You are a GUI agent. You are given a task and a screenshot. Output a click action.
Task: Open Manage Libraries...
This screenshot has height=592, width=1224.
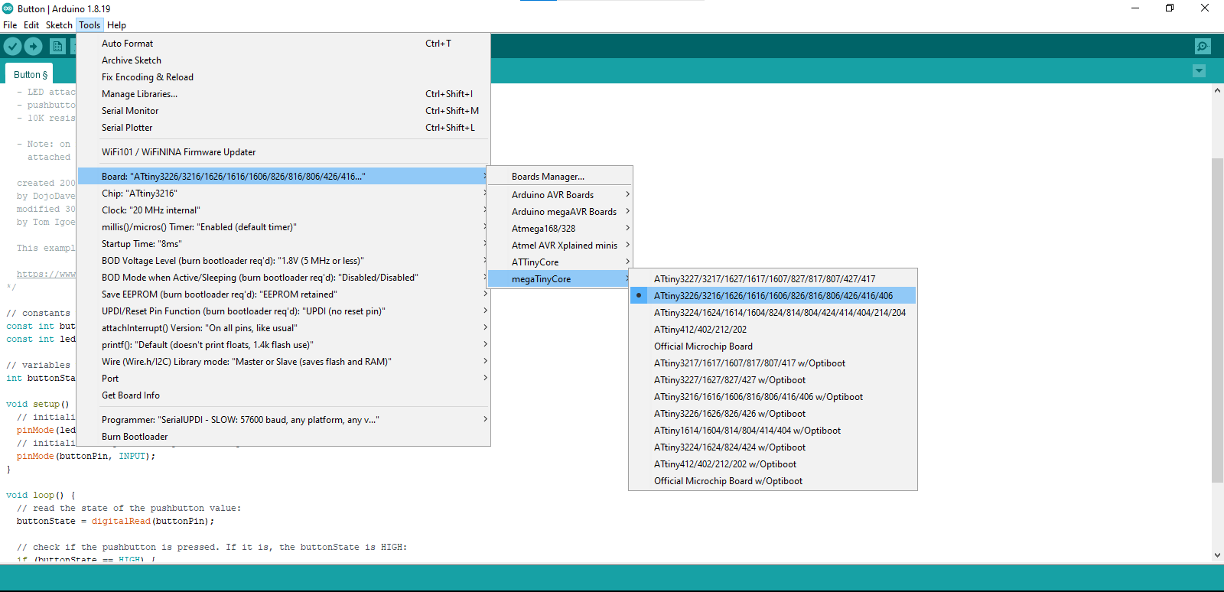pyautogui.click(x=283, y=94)
